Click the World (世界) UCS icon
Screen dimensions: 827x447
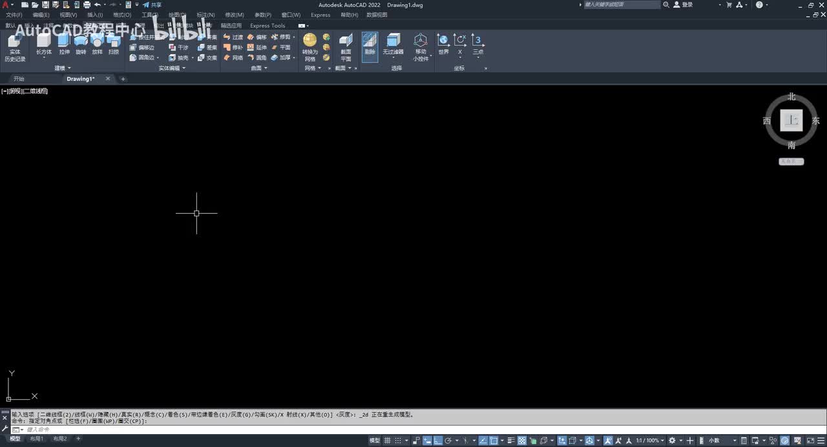point(443,44)
